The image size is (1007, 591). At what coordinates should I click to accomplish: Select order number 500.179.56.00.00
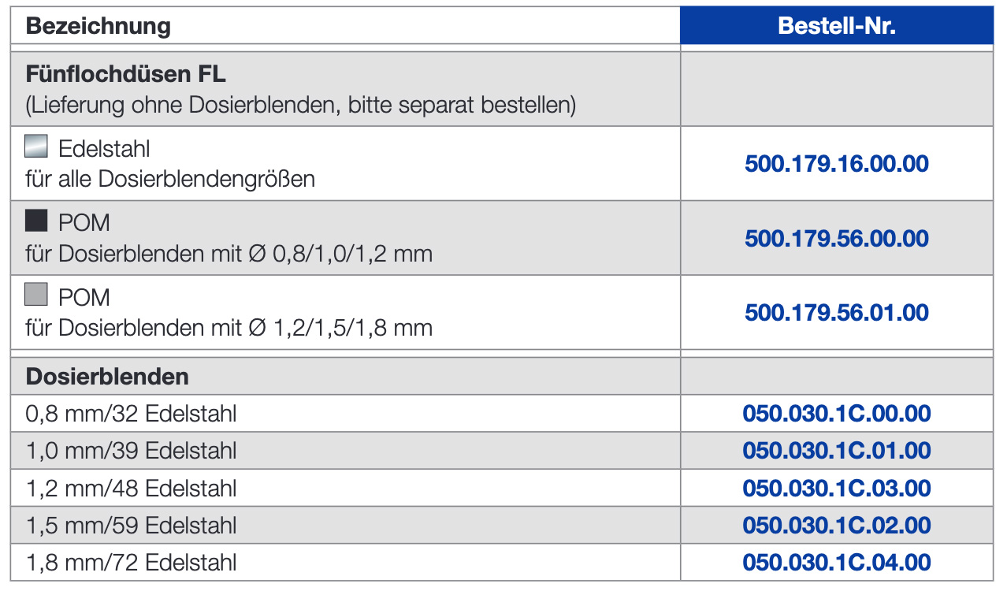[836, 238]
